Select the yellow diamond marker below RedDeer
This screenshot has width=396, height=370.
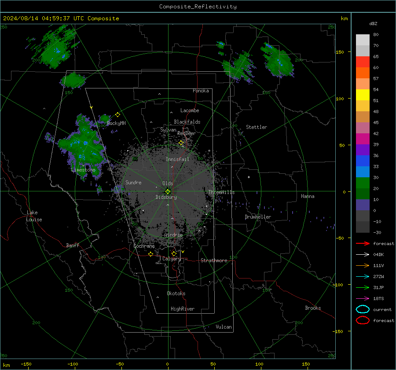point(181,143)
